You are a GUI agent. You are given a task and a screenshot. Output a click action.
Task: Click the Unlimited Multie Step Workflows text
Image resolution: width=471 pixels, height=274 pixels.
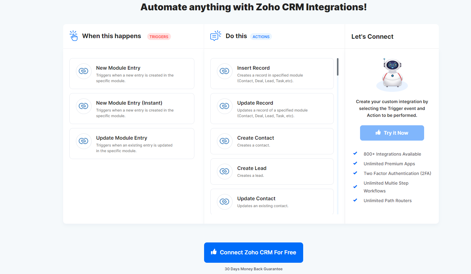(x=386, y=187)
